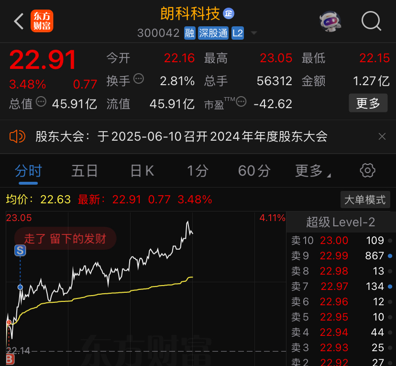Tap the blue S sell marker
The image size is (396, 366).
(20, 251)
